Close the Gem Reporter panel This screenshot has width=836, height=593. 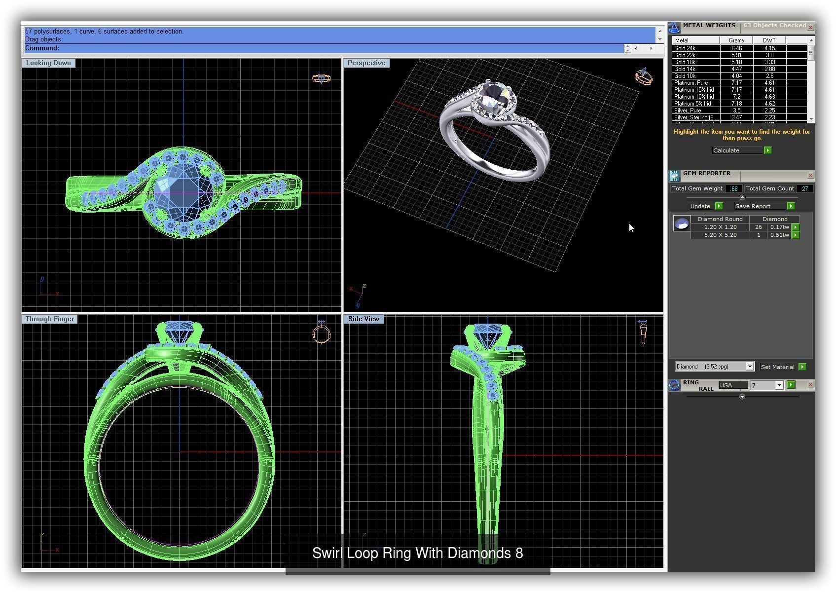point(810,176)
